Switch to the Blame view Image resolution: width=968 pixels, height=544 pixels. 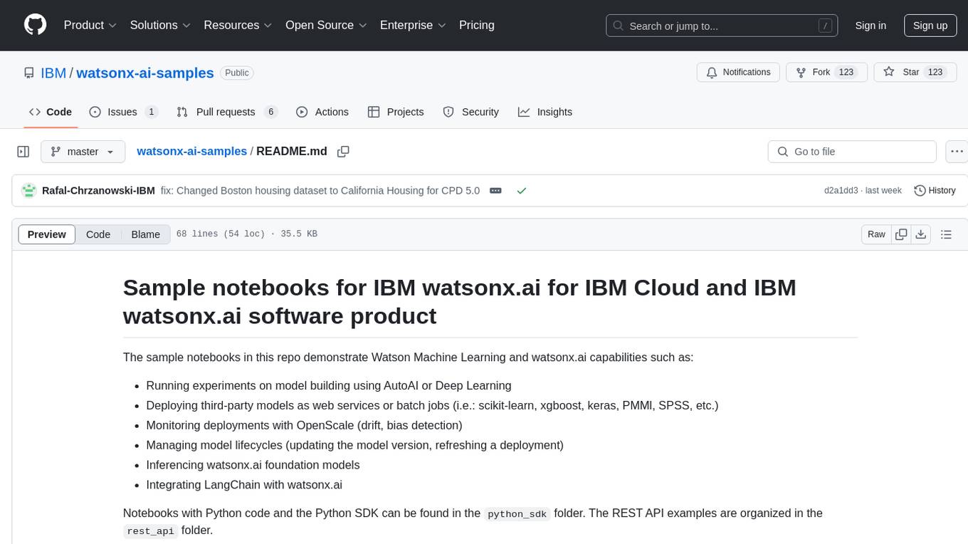click(x=145, y=234)
